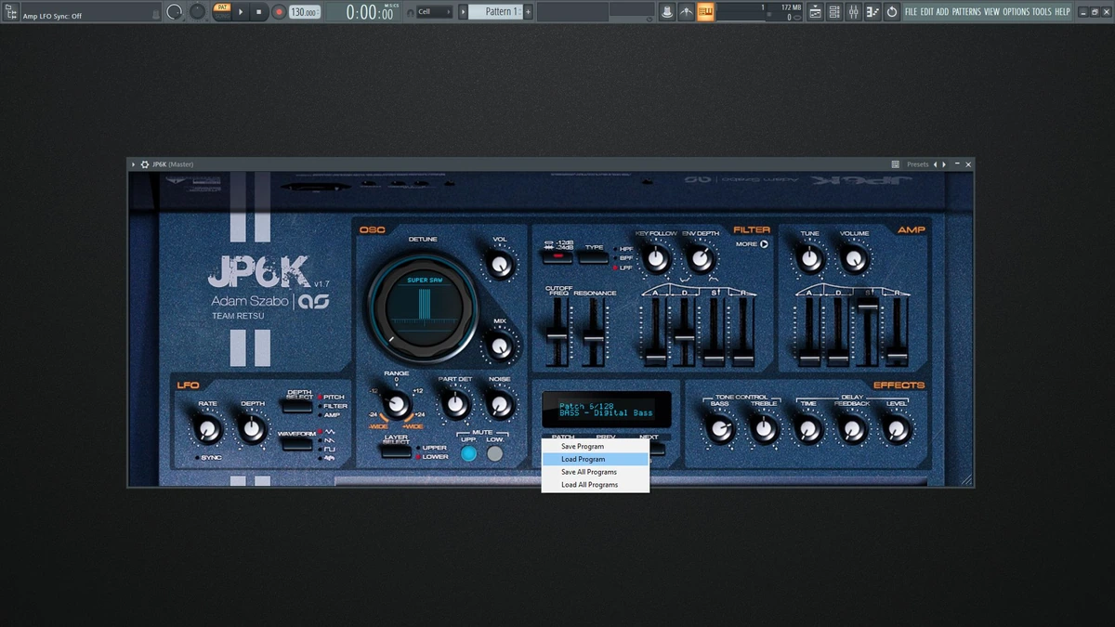Click the OSC MIX knob
The image size is (1115, 627).
click(x=500, y=346)
